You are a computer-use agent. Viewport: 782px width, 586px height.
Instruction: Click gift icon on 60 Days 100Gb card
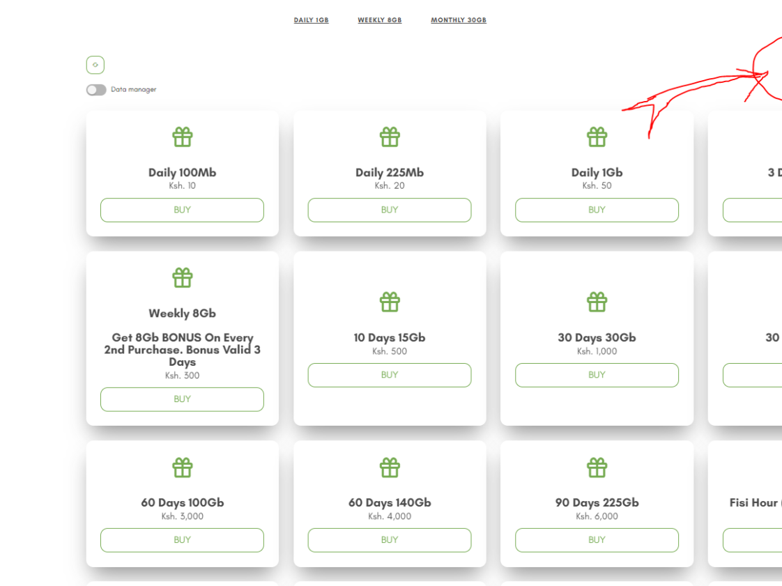pyautogui.click(x=182, y=468)
